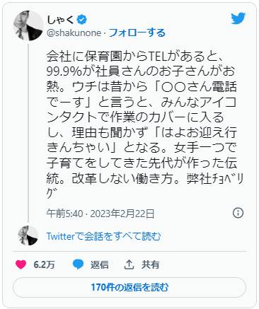Image resolution: width=259 pixels, height=309 pixels.
Task: Click the vertical thread line under the avatar
Action: coord(28,132)
